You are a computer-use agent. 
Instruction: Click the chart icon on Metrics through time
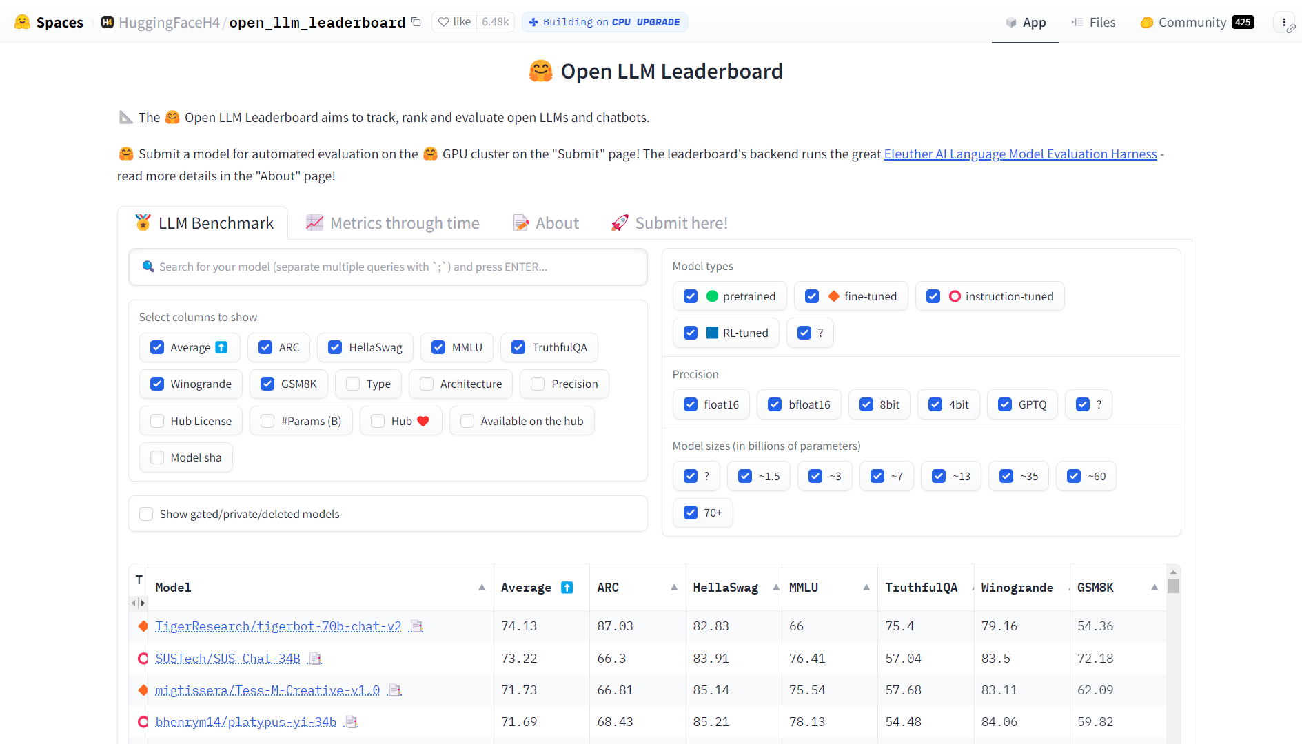click(314, 223)
